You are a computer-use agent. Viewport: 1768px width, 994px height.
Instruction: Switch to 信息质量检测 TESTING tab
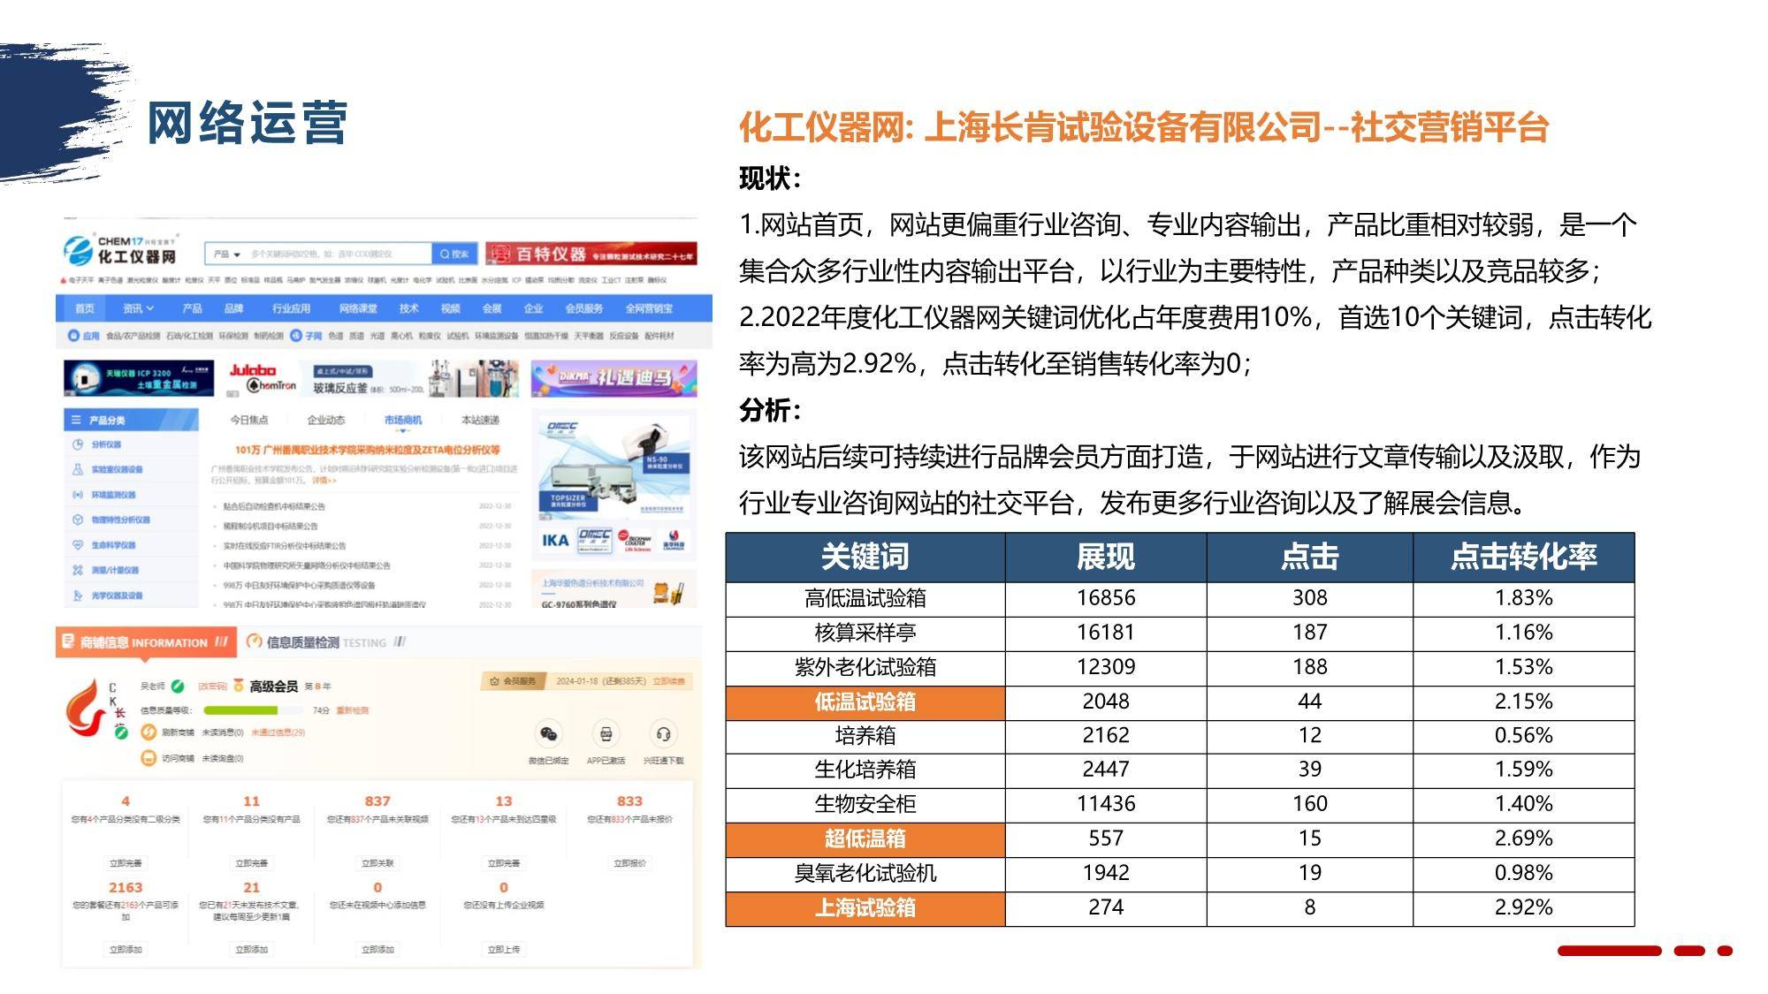pyautogui.click(x=324, y=642)
